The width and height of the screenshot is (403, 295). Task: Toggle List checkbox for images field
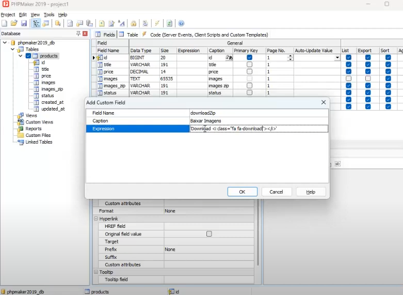click(x=348, y=78)
